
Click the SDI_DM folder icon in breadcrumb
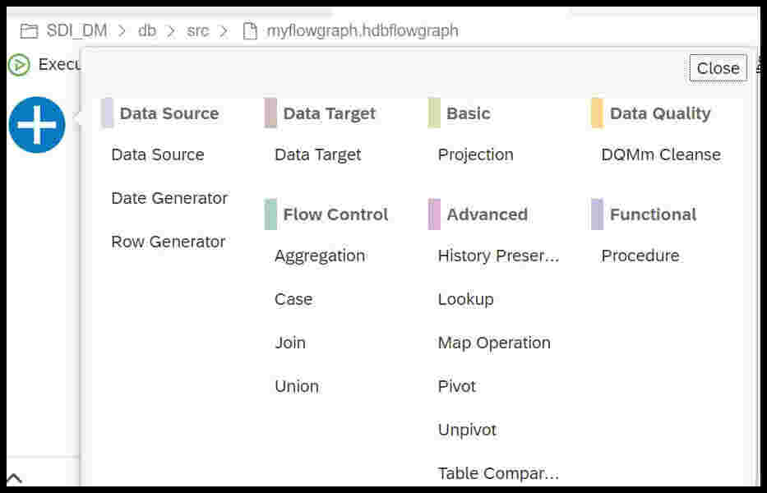click(29, 31)
